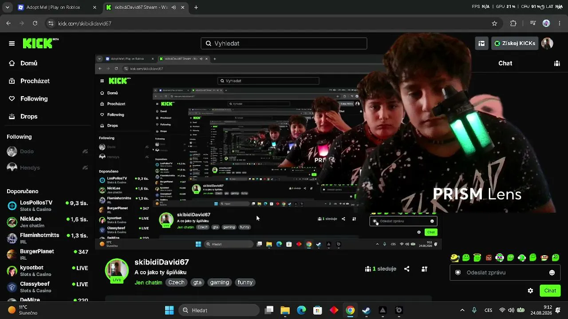Open Chrome tab search dropdown

click(x=7, y=8)
